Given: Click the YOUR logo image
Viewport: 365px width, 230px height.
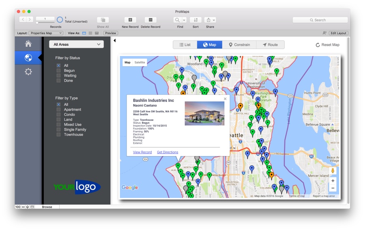Looking at the screenshot, I should pyautogui.click(x=77, y=187).
